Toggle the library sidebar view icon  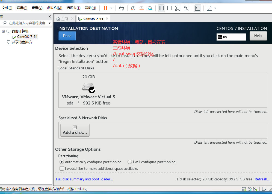161,8
